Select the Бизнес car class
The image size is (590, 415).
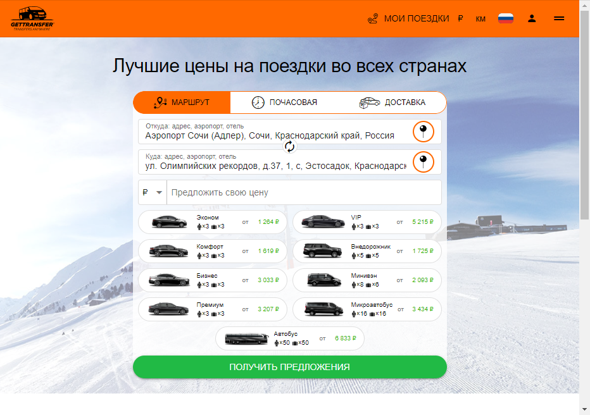[x=213, y=280]
